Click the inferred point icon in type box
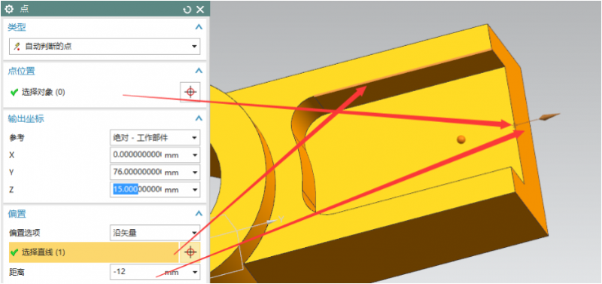The image size is (602, 284). [17, 47]
